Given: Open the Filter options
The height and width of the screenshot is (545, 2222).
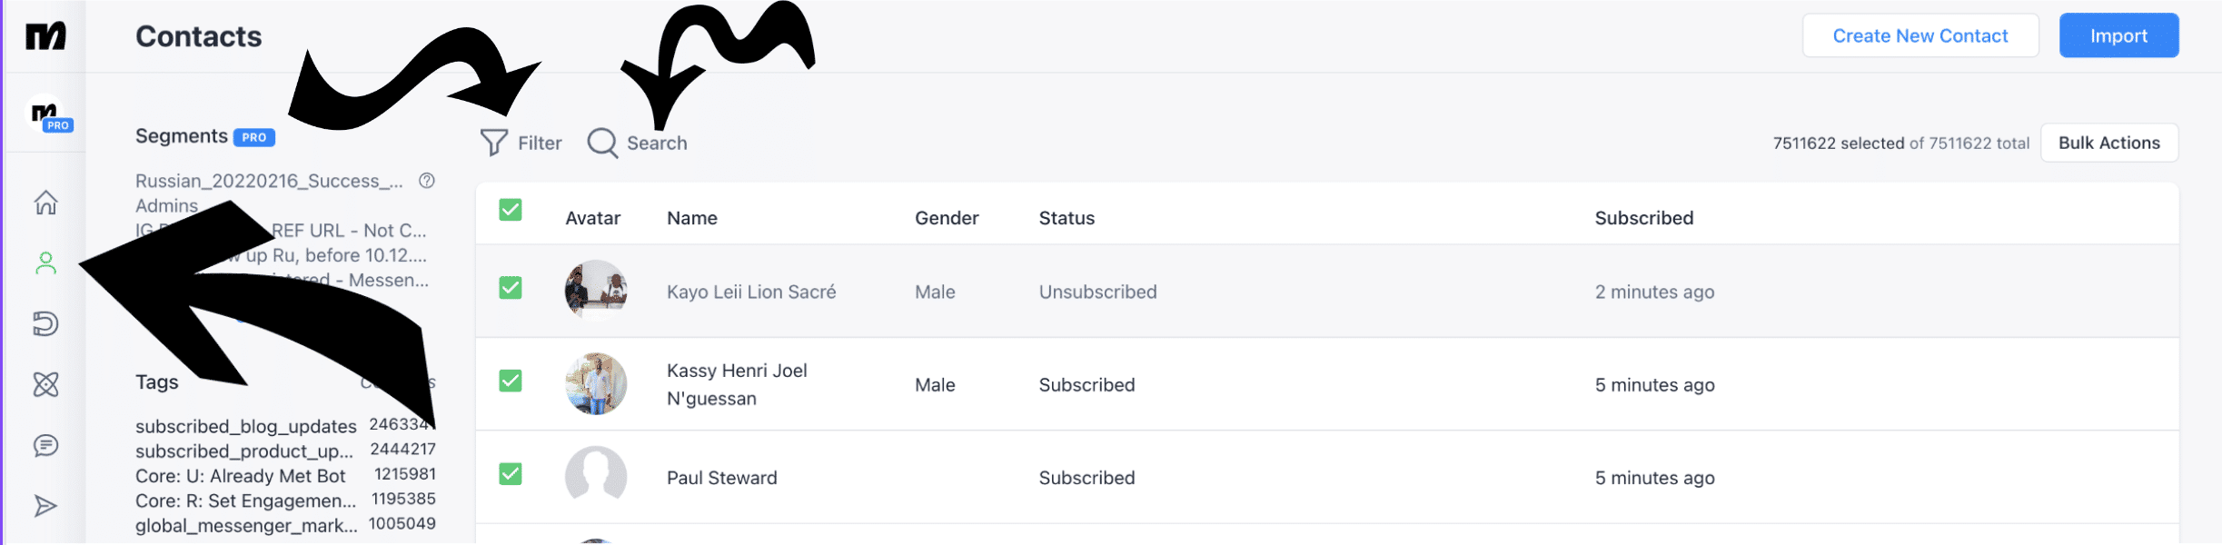Looking at the screenshot, I should pos(521,143).
